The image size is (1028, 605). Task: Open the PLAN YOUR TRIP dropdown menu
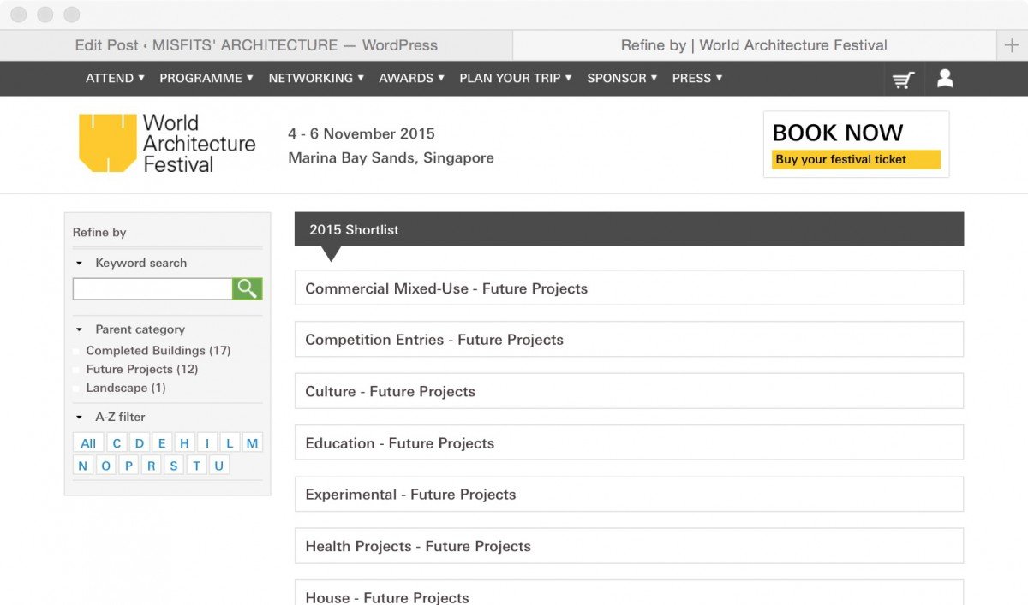tap(516, 78)
